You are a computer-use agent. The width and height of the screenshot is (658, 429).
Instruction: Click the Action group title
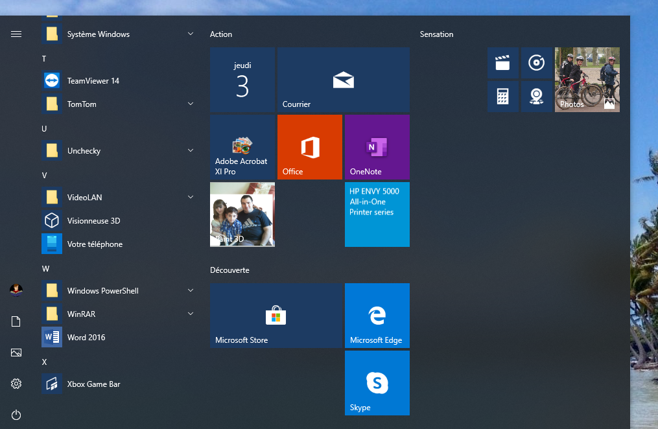pos(221,34)
